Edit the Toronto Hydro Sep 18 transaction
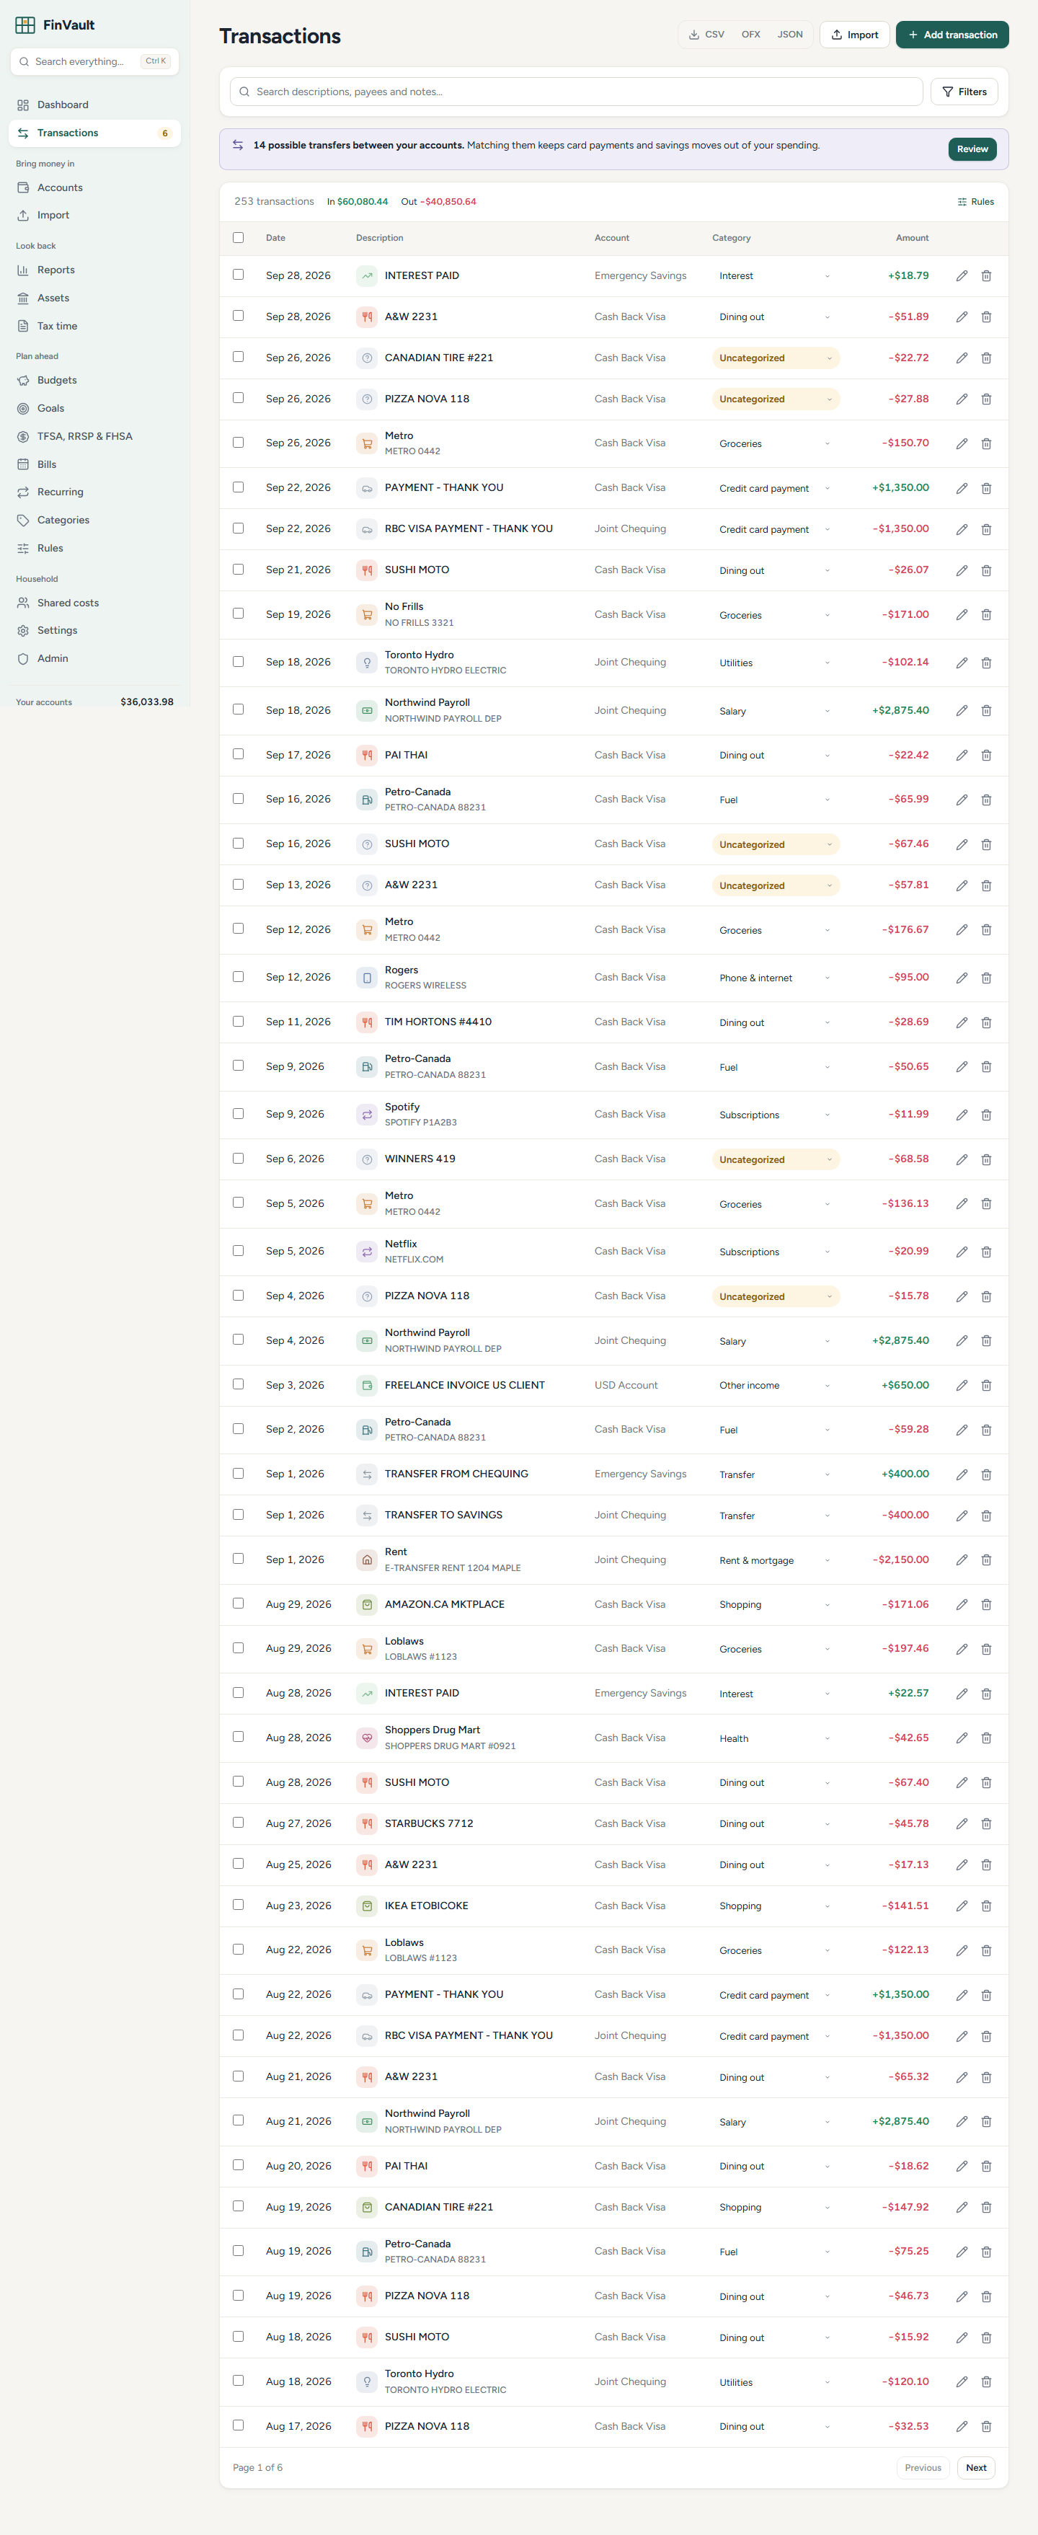This screenshot has width=1038, height=2535. coord(962,663)
